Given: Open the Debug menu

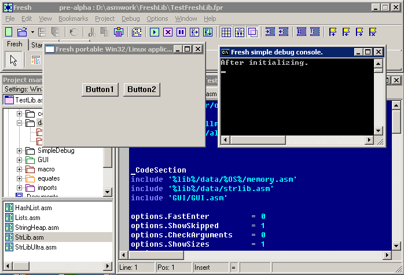Looking at the screenshot, I should [x=131, y=19].
